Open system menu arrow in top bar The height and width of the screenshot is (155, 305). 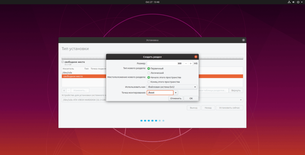click(x=302, y=2)
